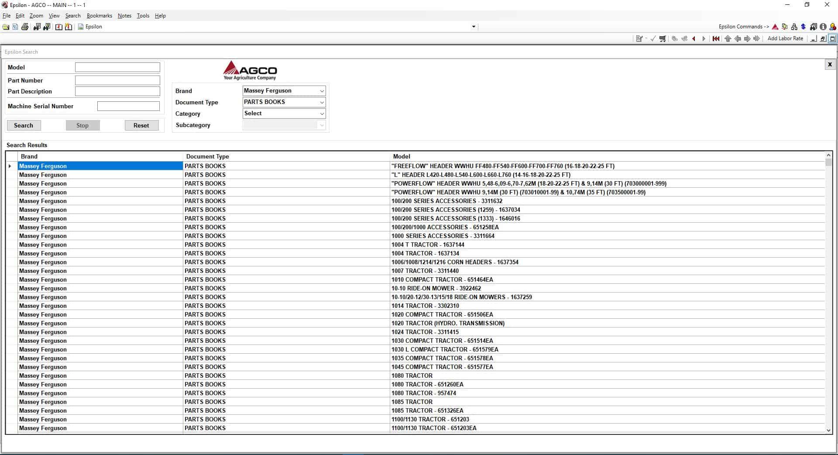Click the document tree icon beside the folder

point(15,27)
